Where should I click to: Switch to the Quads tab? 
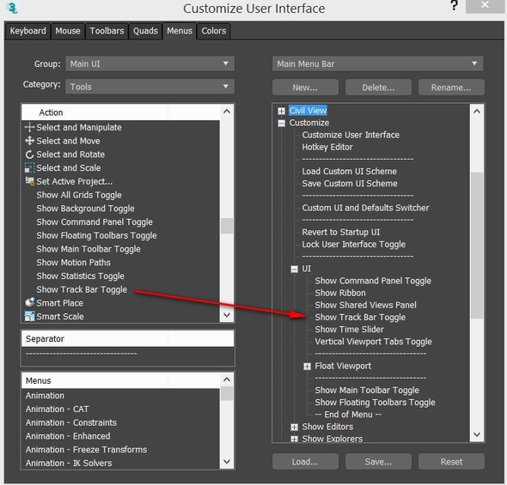[x=145, y=31]
